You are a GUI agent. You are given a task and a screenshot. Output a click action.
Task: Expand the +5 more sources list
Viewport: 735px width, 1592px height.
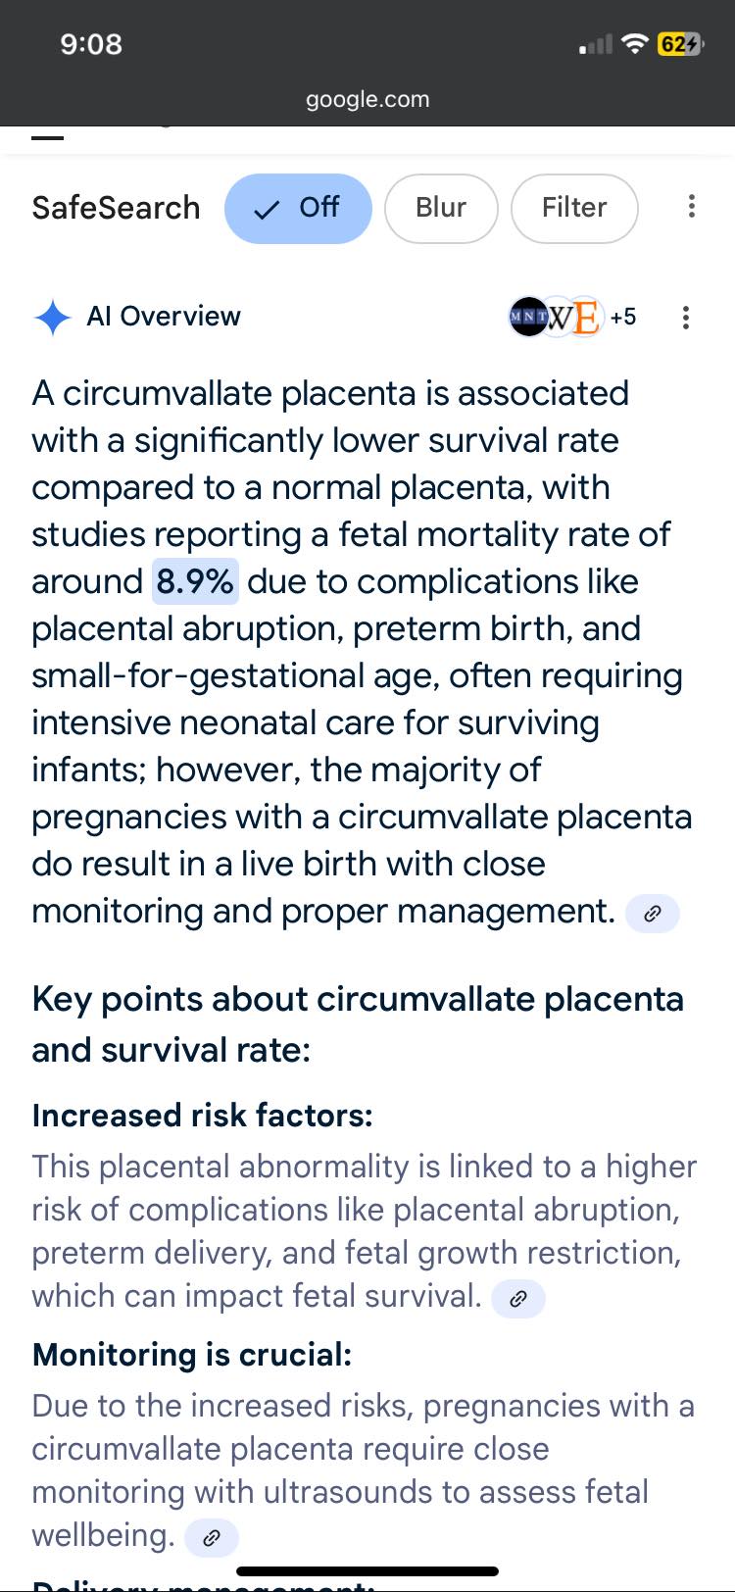coord(623,317)
